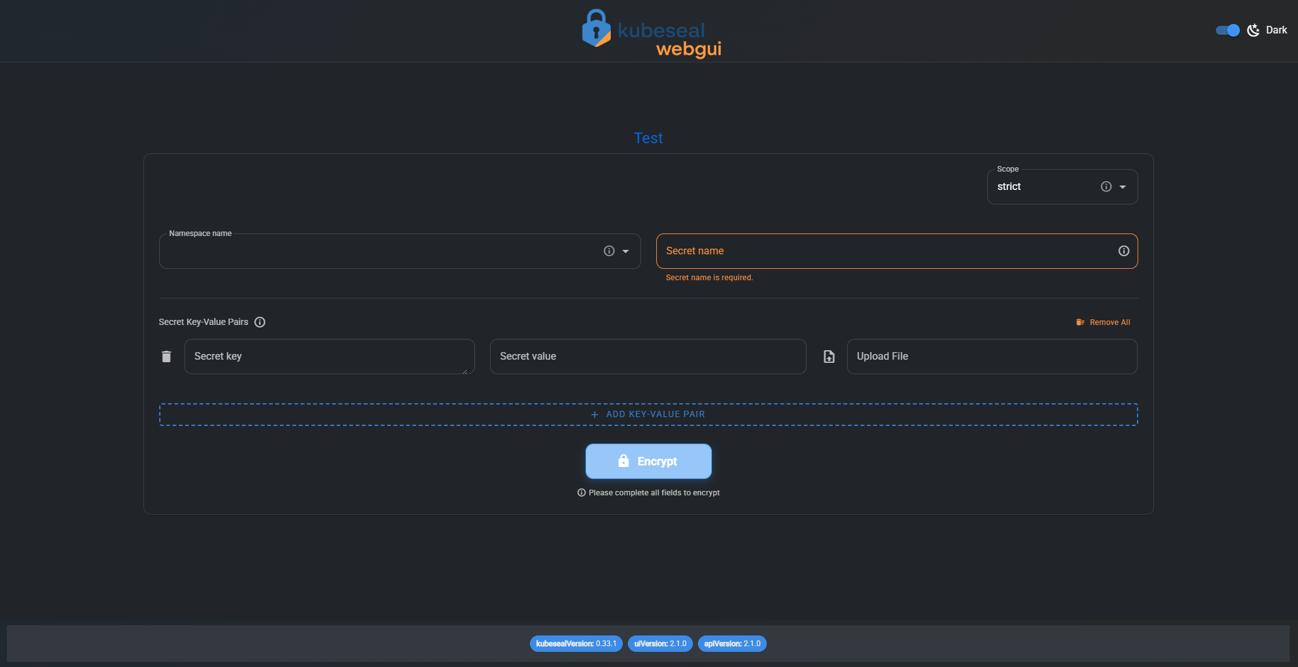Show the Namespace name info icon
Viewport: 1298px width, 667px height.
click(609, 251)
